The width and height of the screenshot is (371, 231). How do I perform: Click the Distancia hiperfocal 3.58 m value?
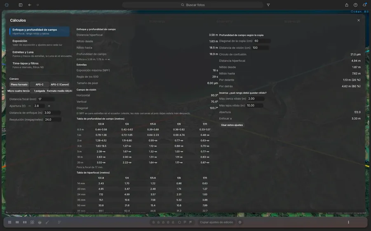click(x=213, y=35)
